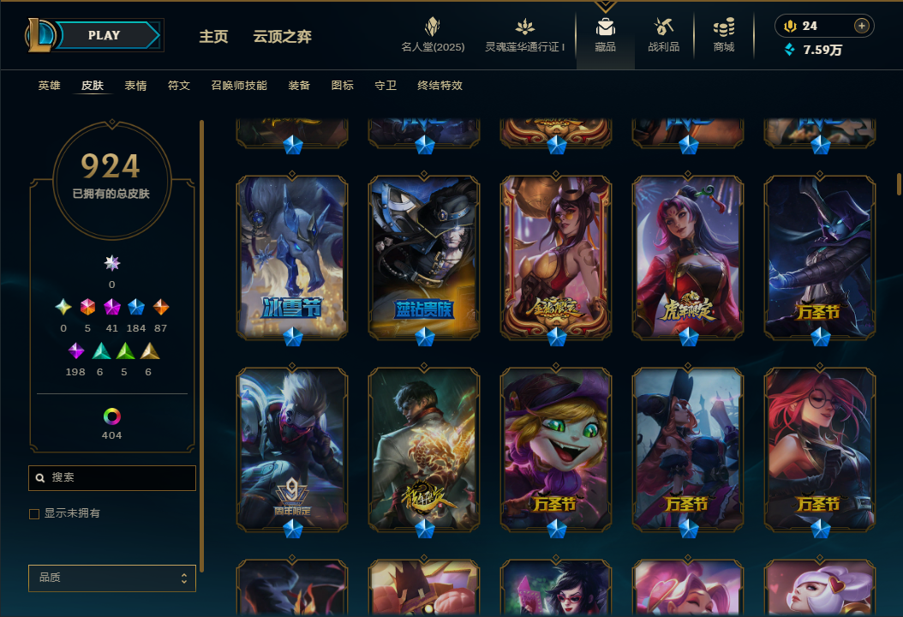Expand the 品质 sort dropdown
Image resolution: width=903 pixels, height=617 pixels.
[x=112, y=578]
